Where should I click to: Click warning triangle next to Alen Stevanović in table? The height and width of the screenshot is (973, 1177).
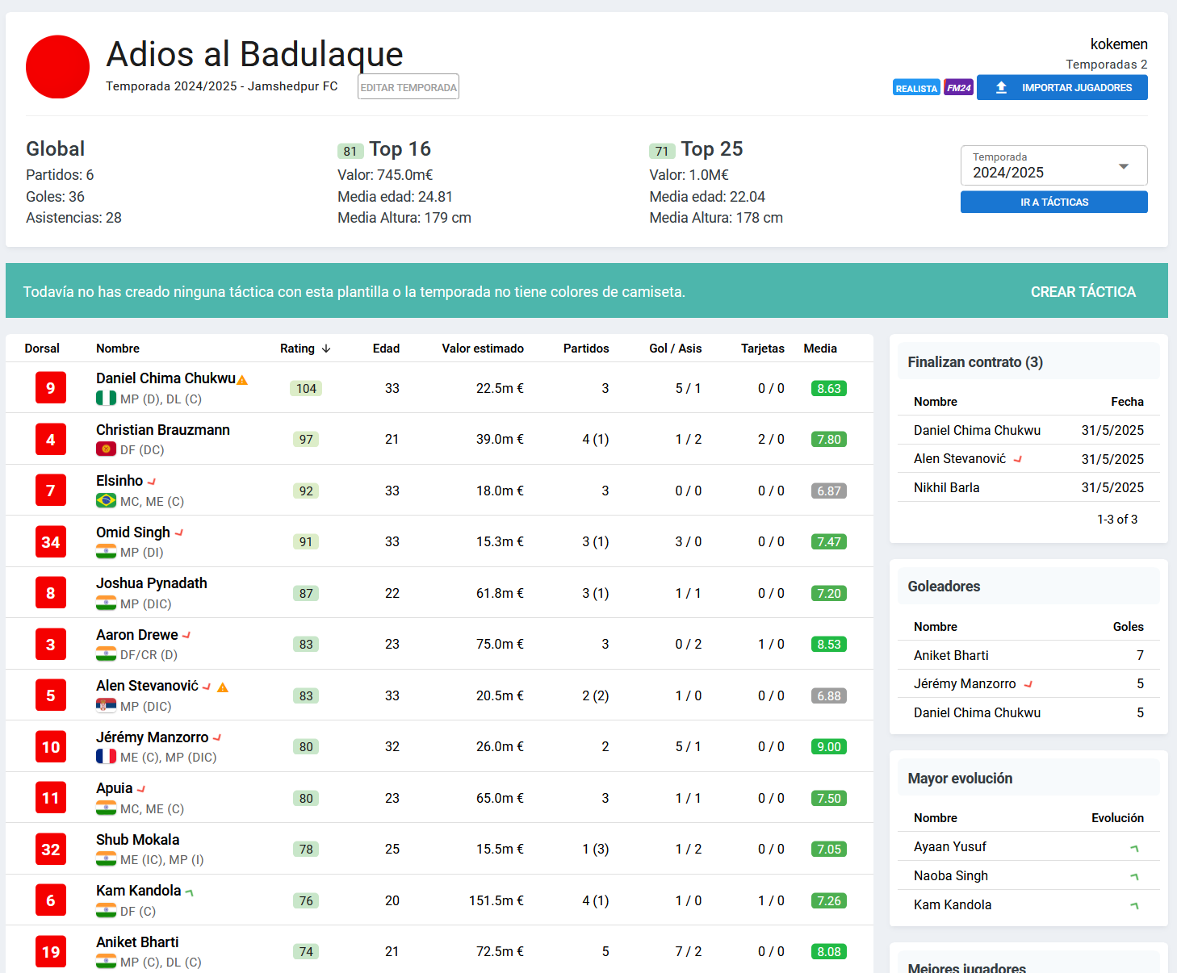point(223,687)
